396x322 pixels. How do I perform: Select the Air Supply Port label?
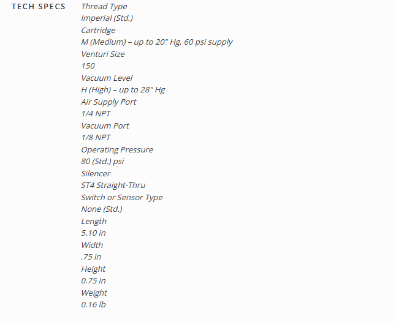coord(109,102)
